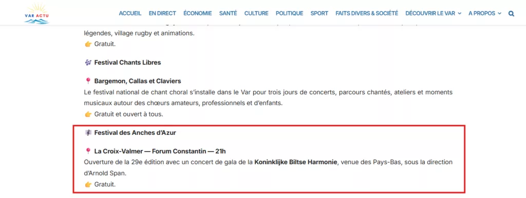Navigate to the Politique section
The width and height of the screenshot is (526, 198).
click(290, 13)
